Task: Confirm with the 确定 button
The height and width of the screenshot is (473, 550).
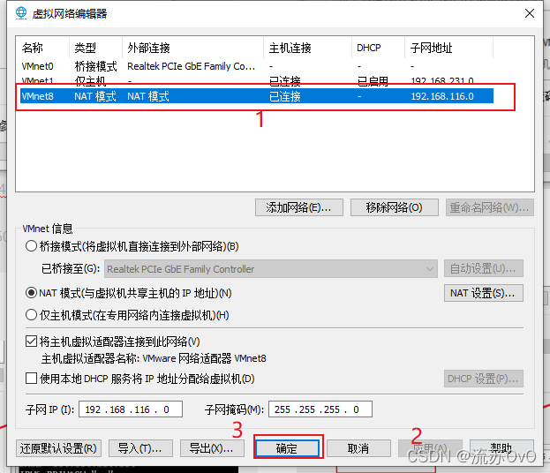Action: [288, 448]
